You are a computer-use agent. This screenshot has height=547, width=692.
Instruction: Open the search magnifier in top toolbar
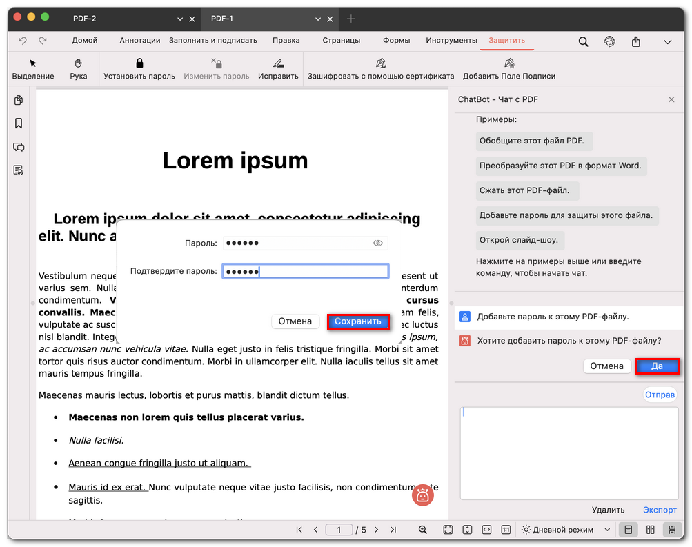point(583,41)
